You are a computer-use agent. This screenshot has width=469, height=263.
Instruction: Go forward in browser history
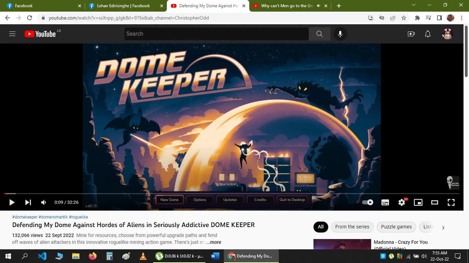point(19,18)
